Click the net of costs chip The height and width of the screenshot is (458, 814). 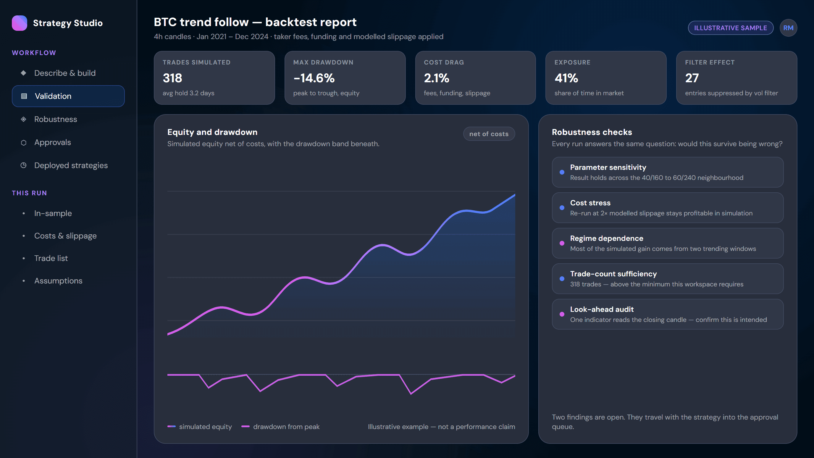pyautogui.click(x=489, y=134)
